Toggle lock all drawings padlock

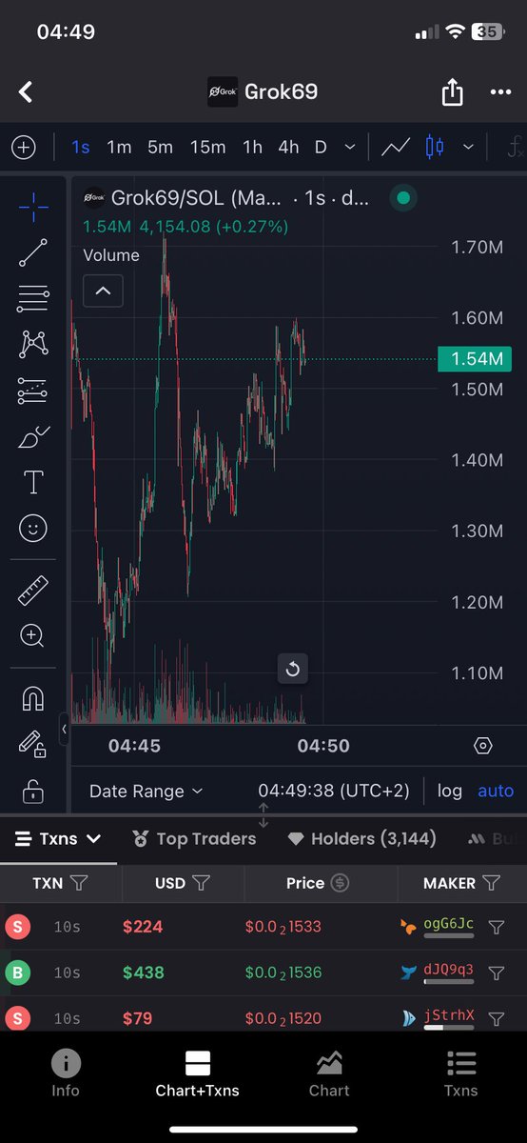point(33,790)
